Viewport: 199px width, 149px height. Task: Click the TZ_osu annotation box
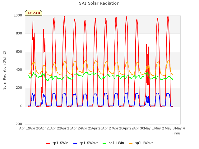(34, 13)
